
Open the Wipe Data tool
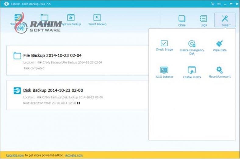tap(220, 46)
